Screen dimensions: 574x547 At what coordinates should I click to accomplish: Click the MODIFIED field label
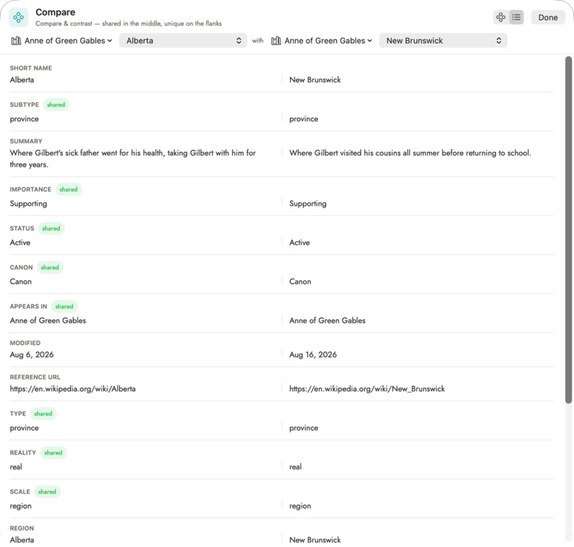click(x=25, y=343)
